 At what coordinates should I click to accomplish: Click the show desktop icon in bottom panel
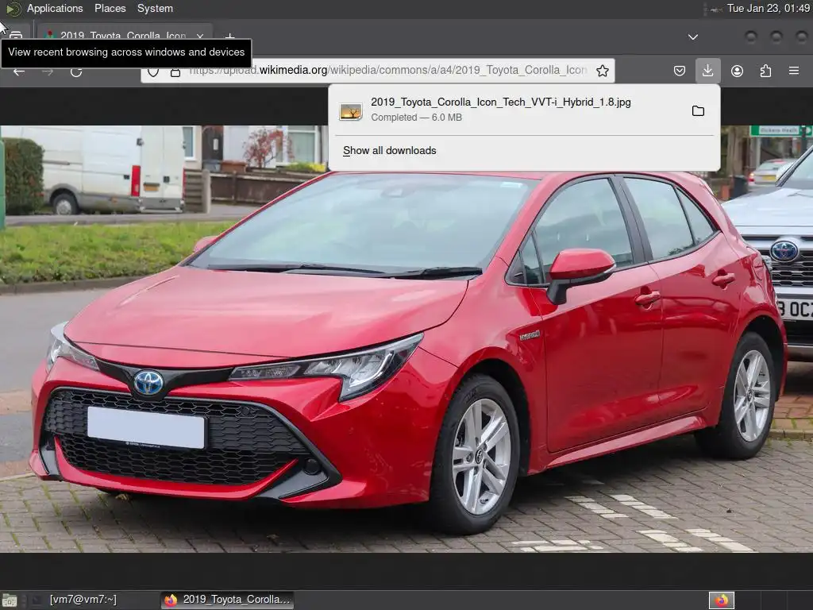coord(10,600)
